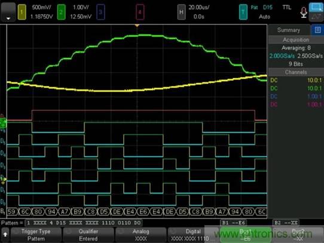The height and width of the screenshot is (243, 324).
Task: Click the touch screen toggle icon at top right
Action: click(x=316, y=12)
